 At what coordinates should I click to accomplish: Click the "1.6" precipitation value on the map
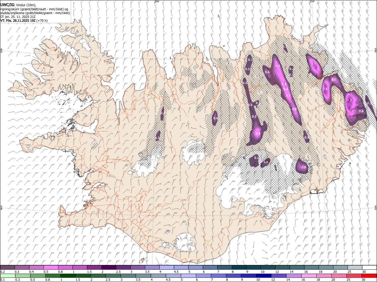325,89
